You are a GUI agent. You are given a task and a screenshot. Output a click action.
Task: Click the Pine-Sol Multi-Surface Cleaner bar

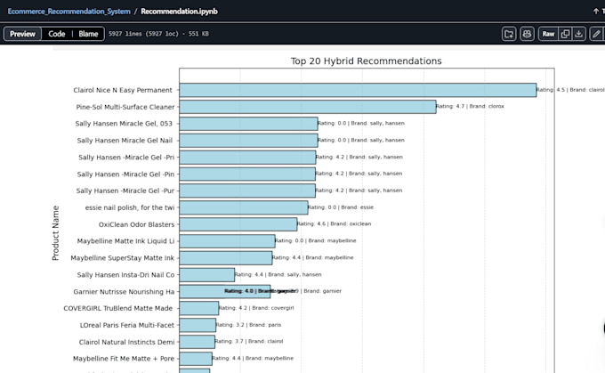308,107
